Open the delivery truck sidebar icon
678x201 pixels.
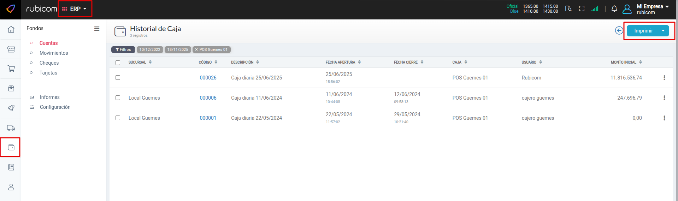pyautogui.click(x=11, y=128)
